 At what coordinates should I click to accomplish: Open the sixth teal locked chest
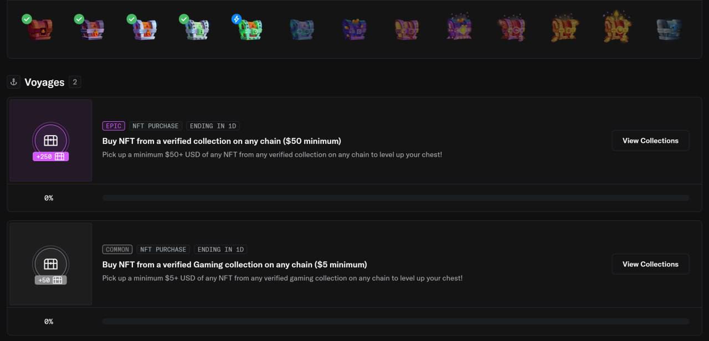coord(301,29)
